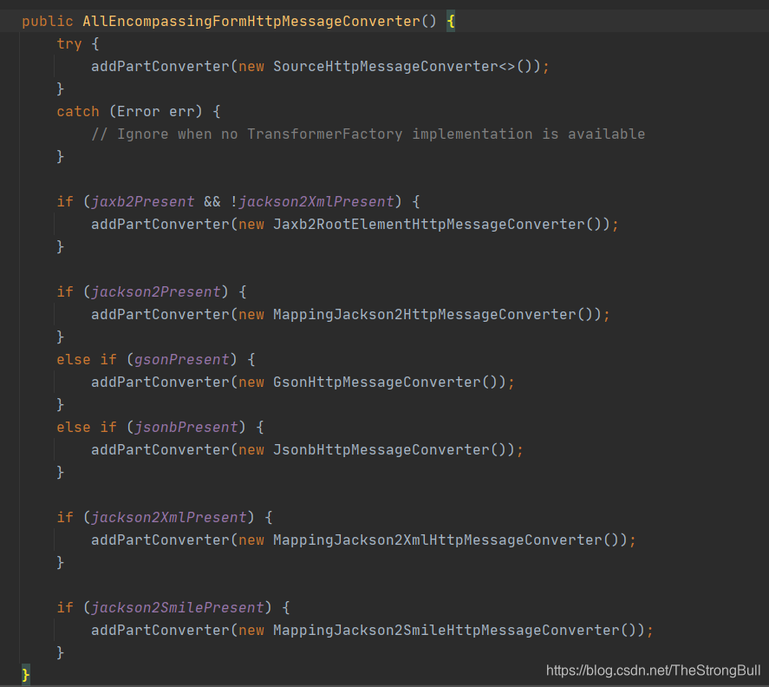Viewport: 769px width, 687px height.
Task: Click addPartConverter call on the GsonHttpMessageConverter line
Action: pyautogui.click(x=160, y=383)
